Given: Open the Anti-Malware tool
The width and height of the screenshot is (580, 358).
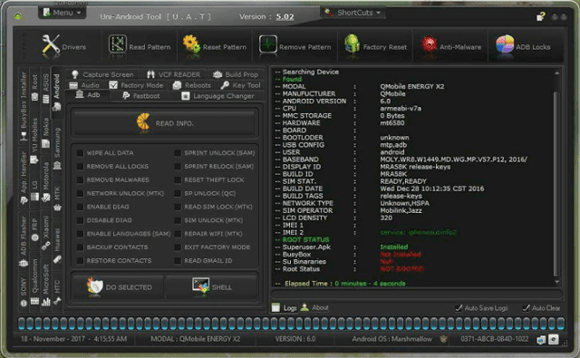Looking at the screenshot, I should (x=429, y=45).
